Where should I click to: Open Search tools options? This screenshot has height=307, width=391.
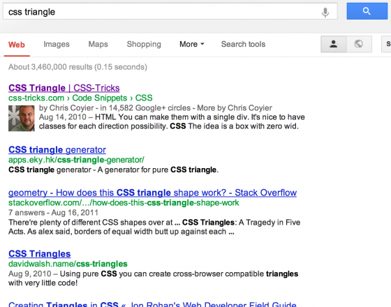pyautogui.click(x=243, y=44)
